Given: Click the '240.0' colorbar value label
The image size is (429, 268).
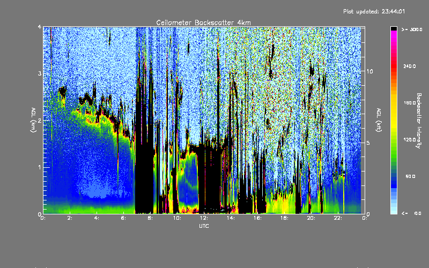Looking at the screenshot, I should coord(410,66).
